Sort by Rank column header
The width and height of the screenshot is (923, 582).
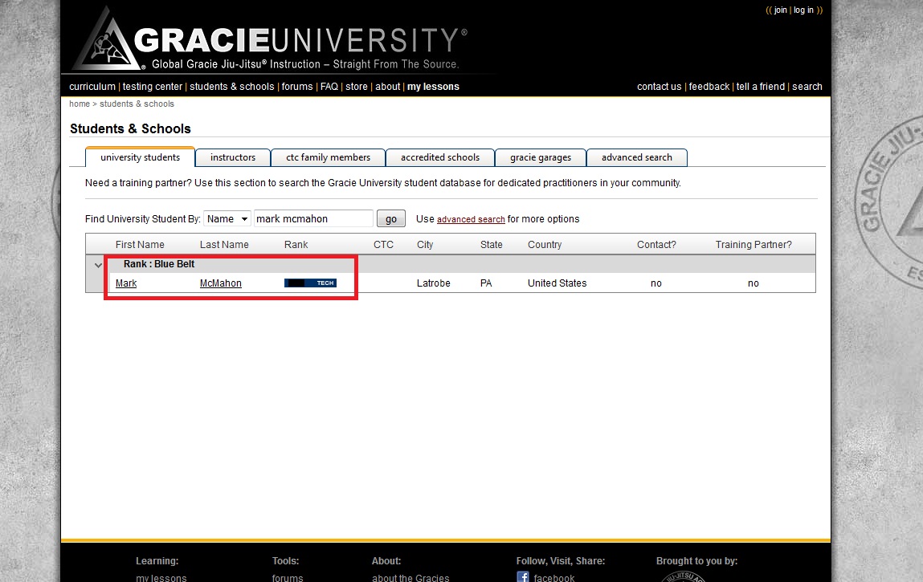click(296, 244)
